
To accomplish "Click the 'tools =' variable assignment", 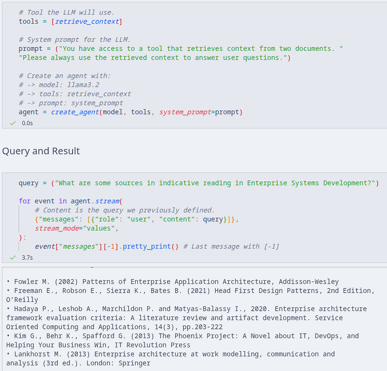I will pyautogui.click(x=32, y=22).
